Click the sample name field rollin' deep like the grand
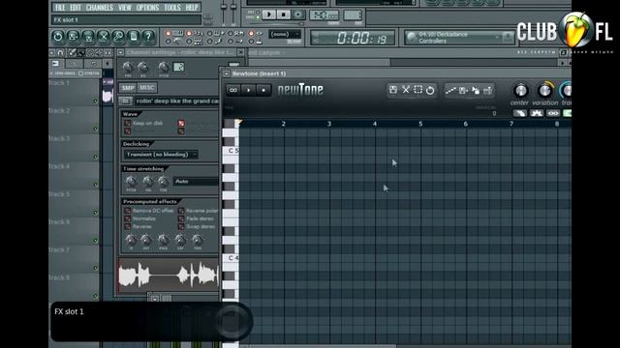This screenshot has width=620, height=348. coord(176,101)
